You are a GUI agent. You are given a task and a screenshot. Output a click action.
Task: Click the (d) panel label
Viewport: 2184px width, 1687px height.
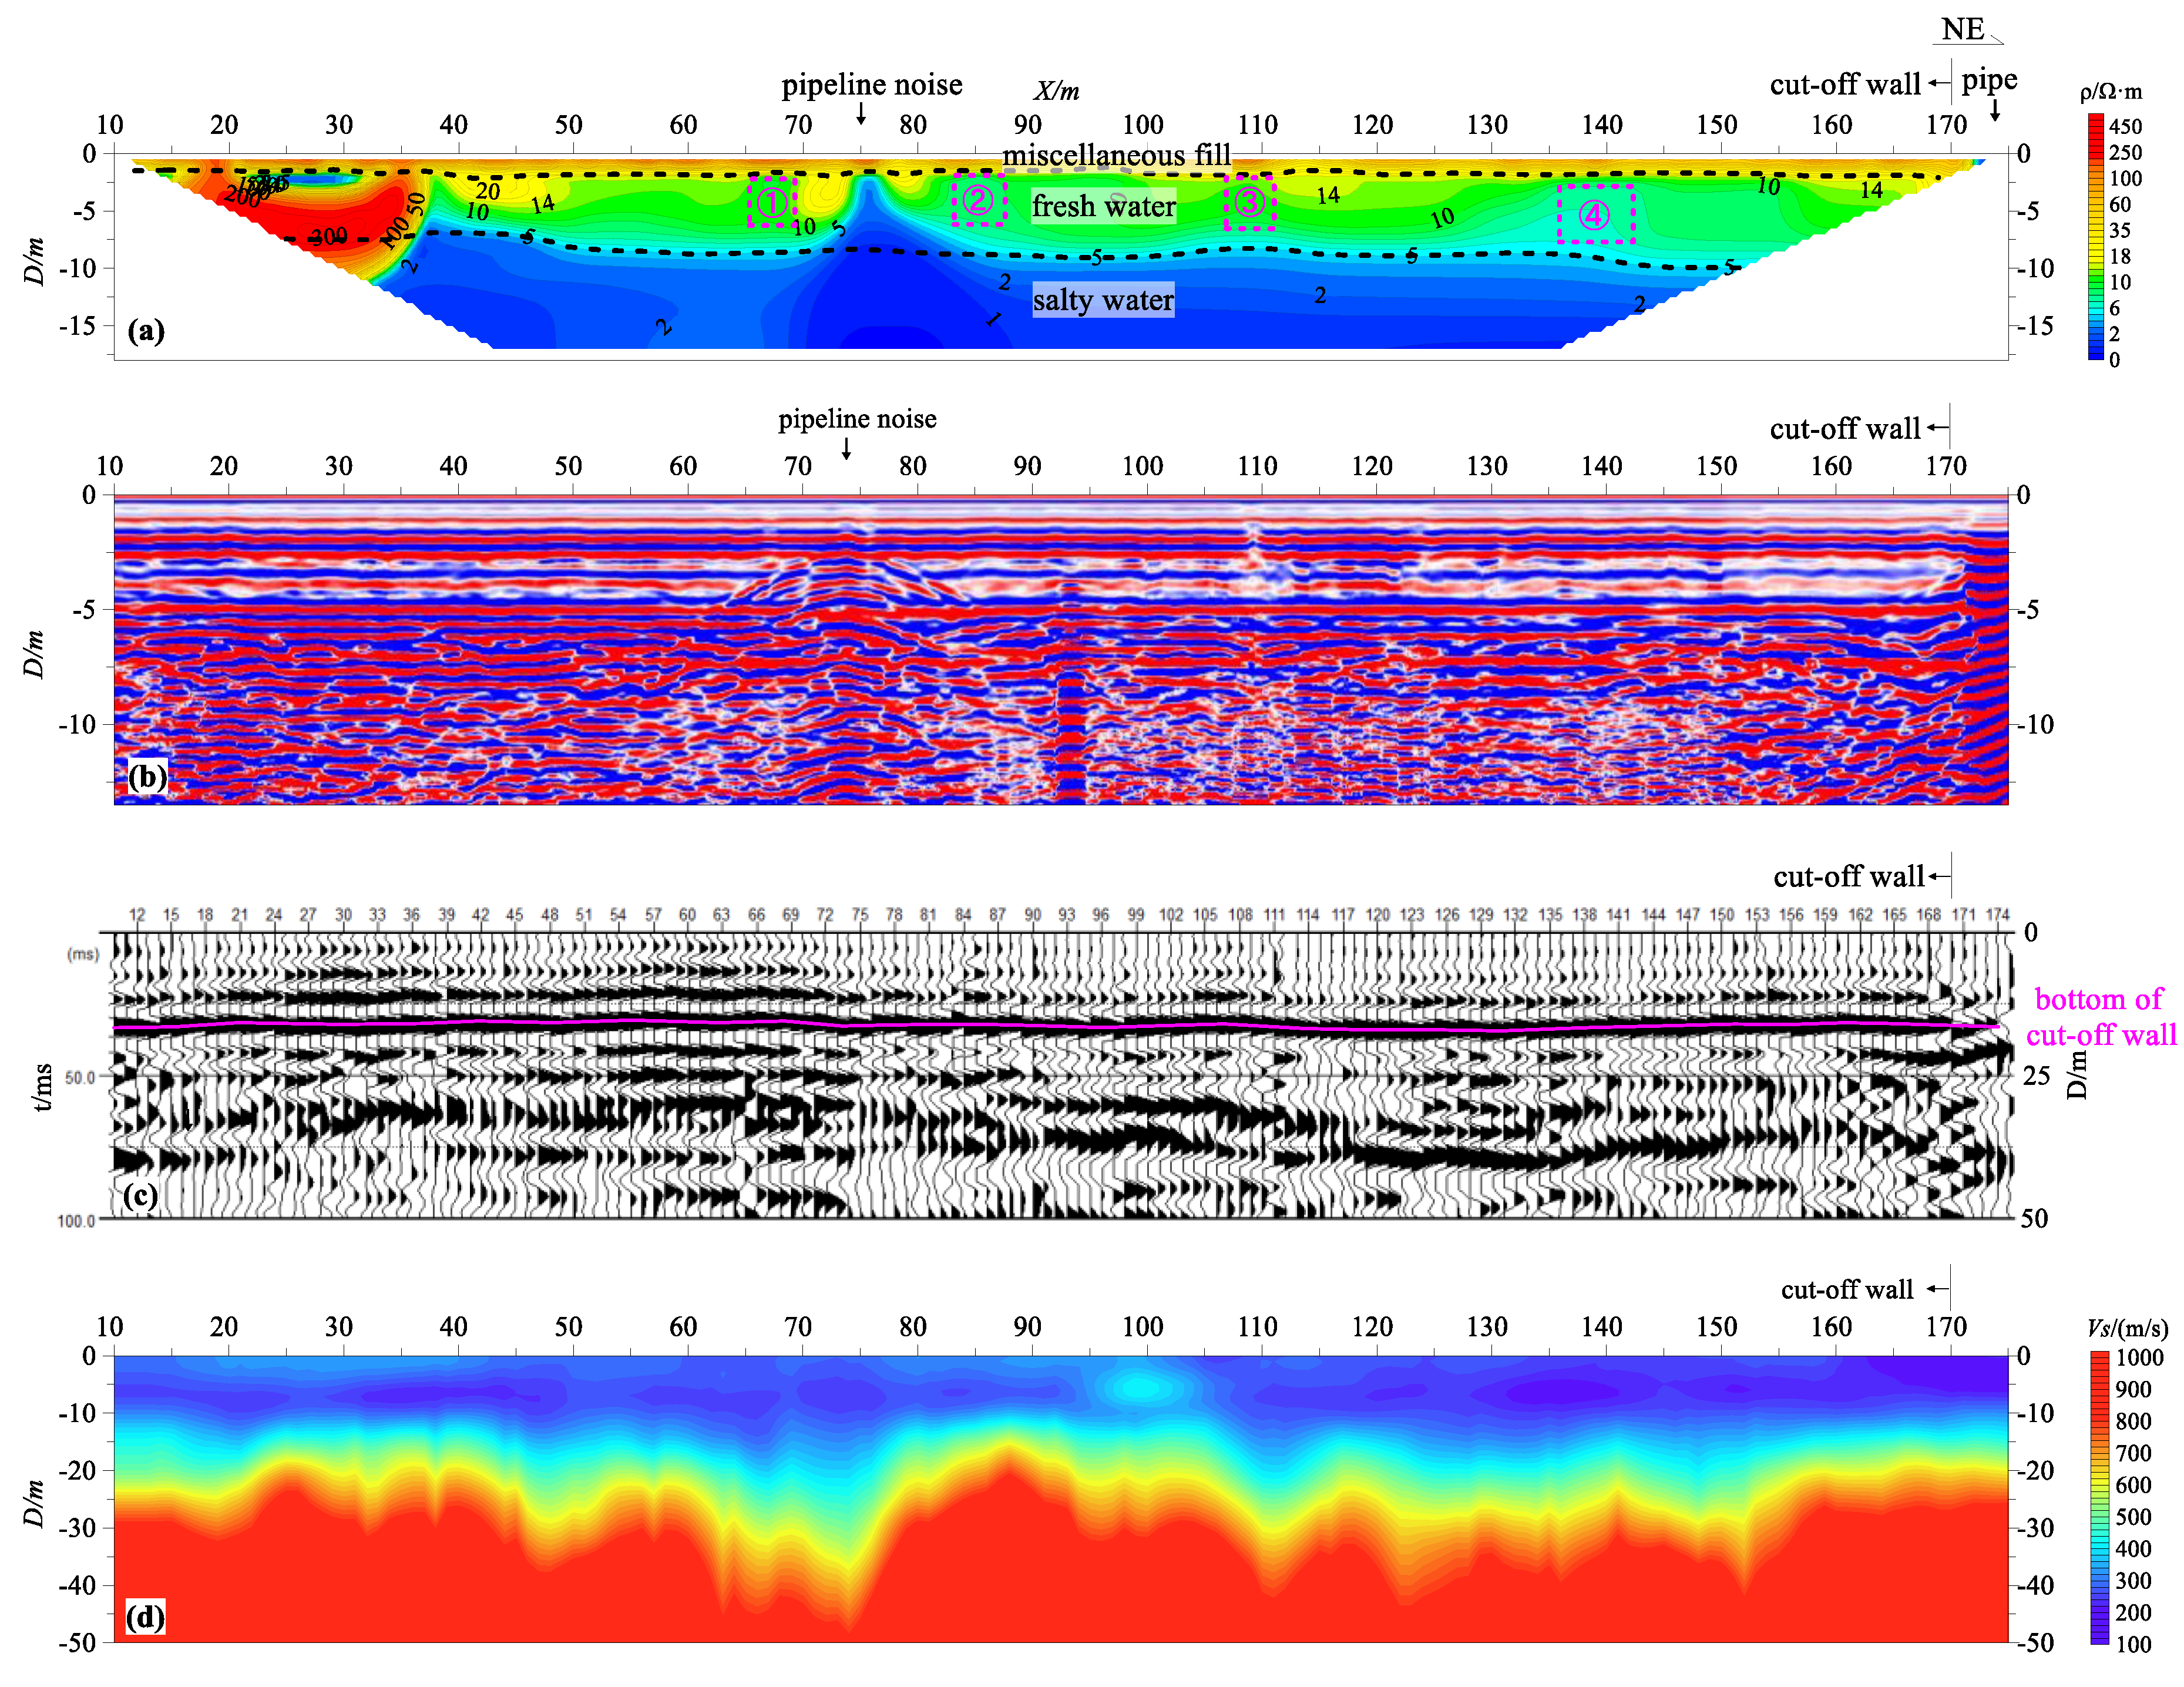(x=145, y=1617)
